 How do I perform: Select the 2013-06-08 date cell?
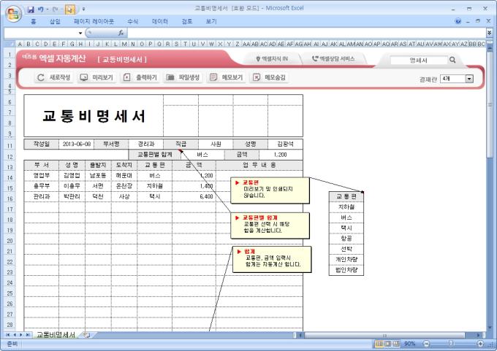(77, 144)
